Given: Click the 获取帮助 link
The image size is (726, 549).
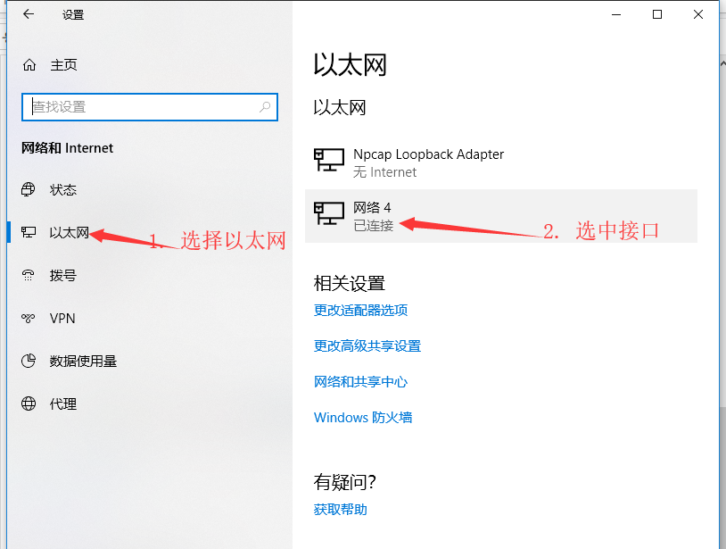Looking at the screenshot, I should click(x=340, y=510).
